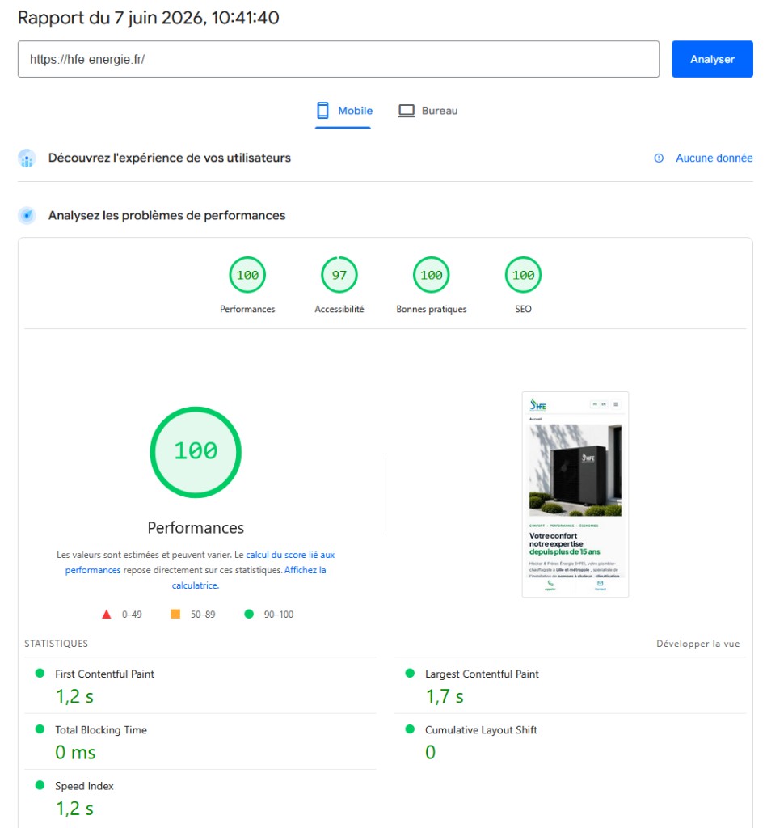Click the Découvrez l'expérience de vos utilisateurs heading
Viewport: 767px width, 828px height.
click(x=170, y=158)
